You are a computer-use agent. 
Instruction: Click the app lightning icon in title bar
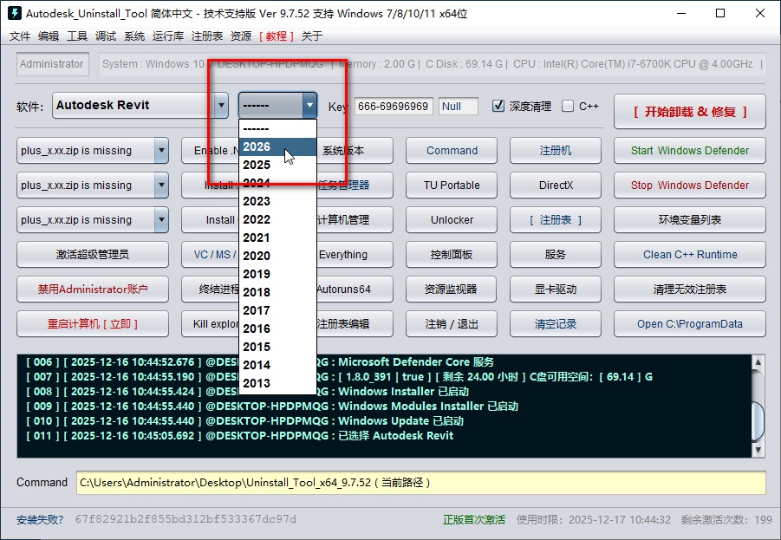click(x=15, y=13)
